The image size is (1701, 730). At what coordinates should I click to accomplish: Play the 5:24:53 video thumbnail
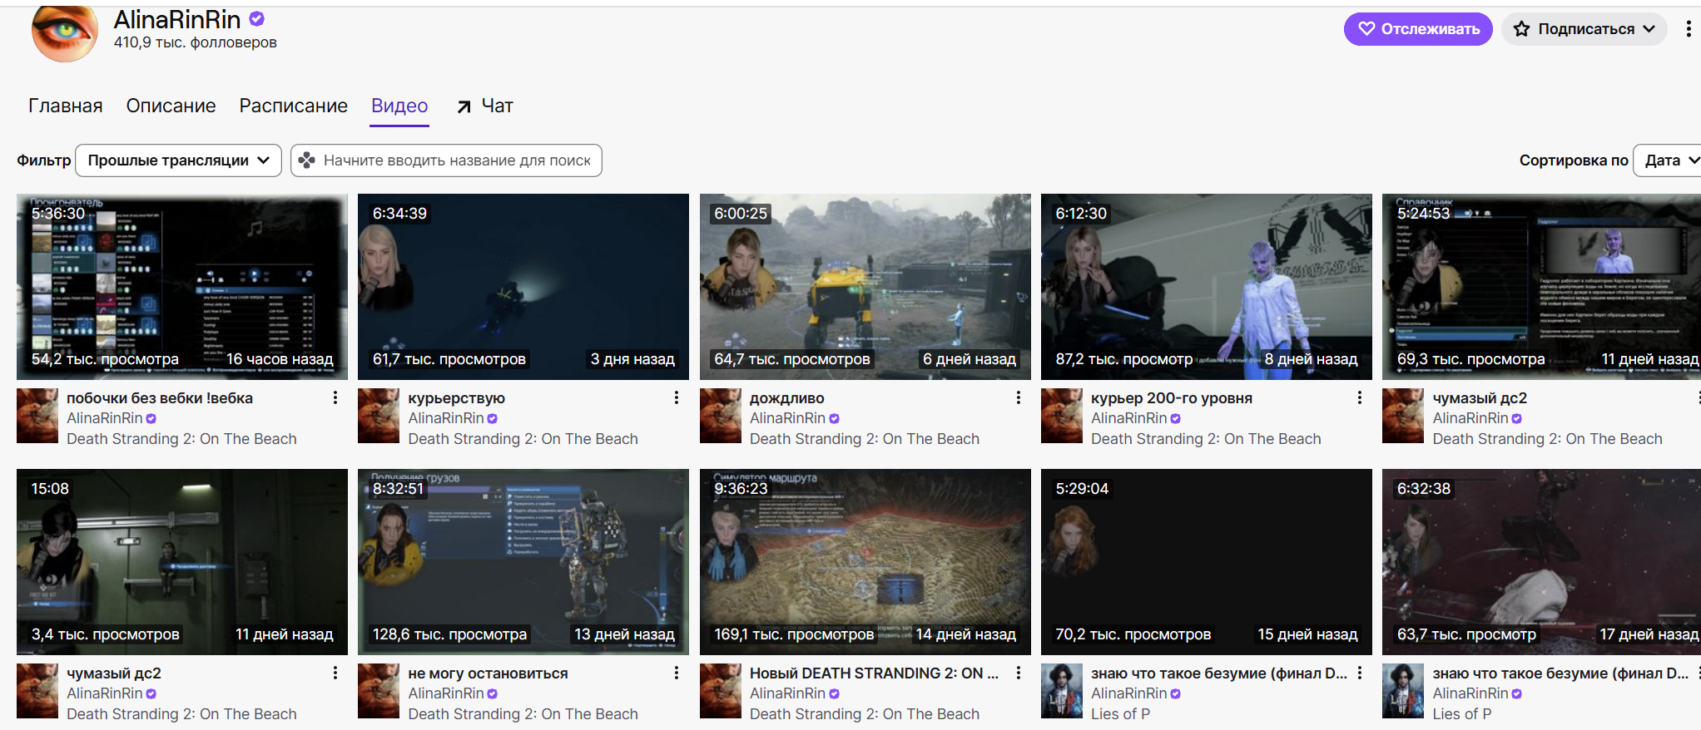(x=1541, y=287)
